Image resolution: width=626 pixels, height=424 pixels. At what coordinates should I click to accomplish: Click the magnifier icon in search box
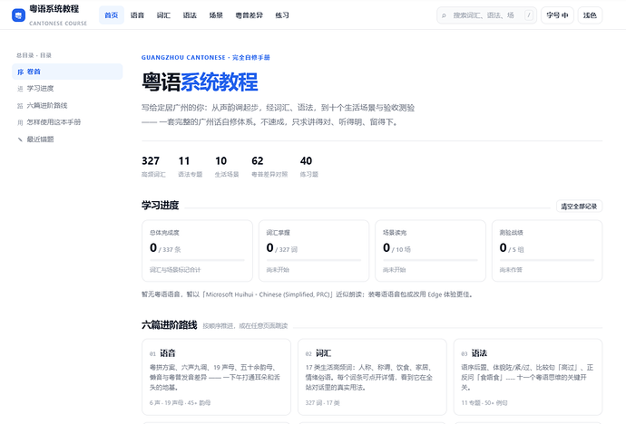click(x=444, y=15)
